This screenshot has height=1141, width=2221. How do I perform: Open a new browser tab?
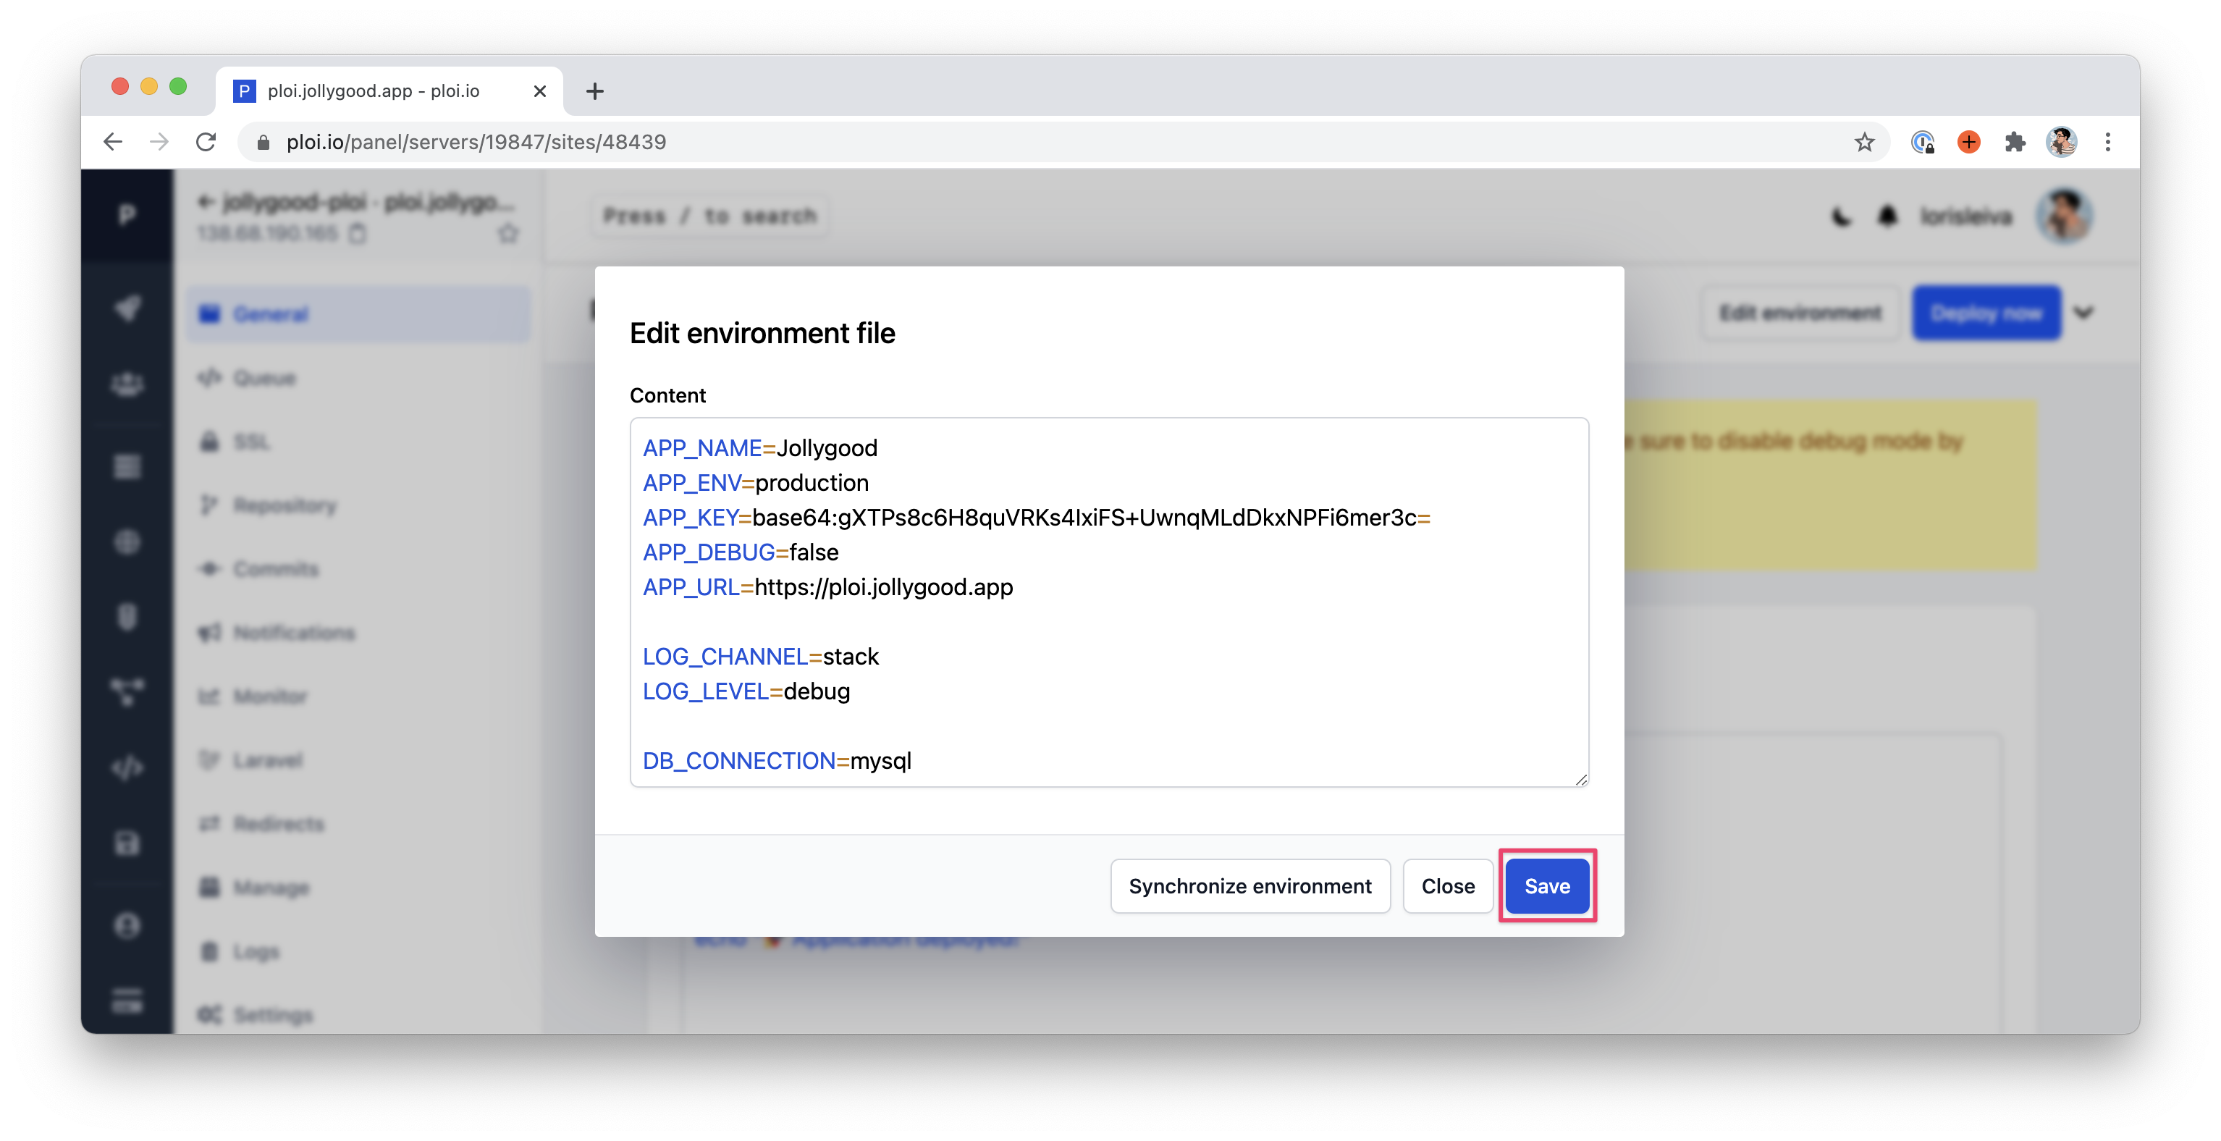[x=595, y=90]
